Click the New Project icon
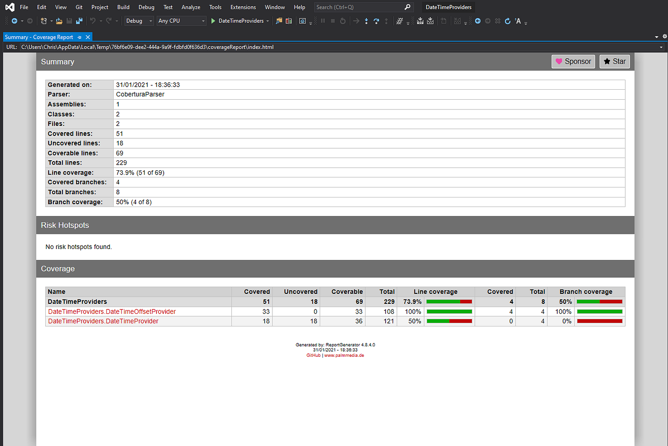Image resolution: width=668 pixels, height=446 pixels. (43, 21)
